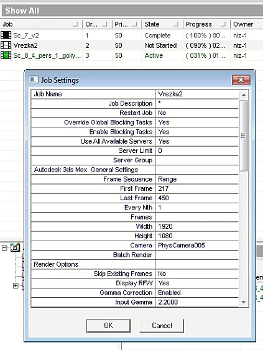Expand the plus node in job tree
Screen dimensions: 263x350
pyautogui.click(x=16, y=285)
